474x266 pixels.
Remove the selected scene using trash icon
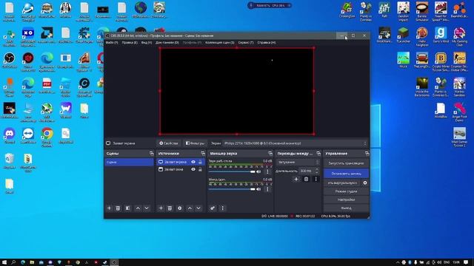click(118, 208)
